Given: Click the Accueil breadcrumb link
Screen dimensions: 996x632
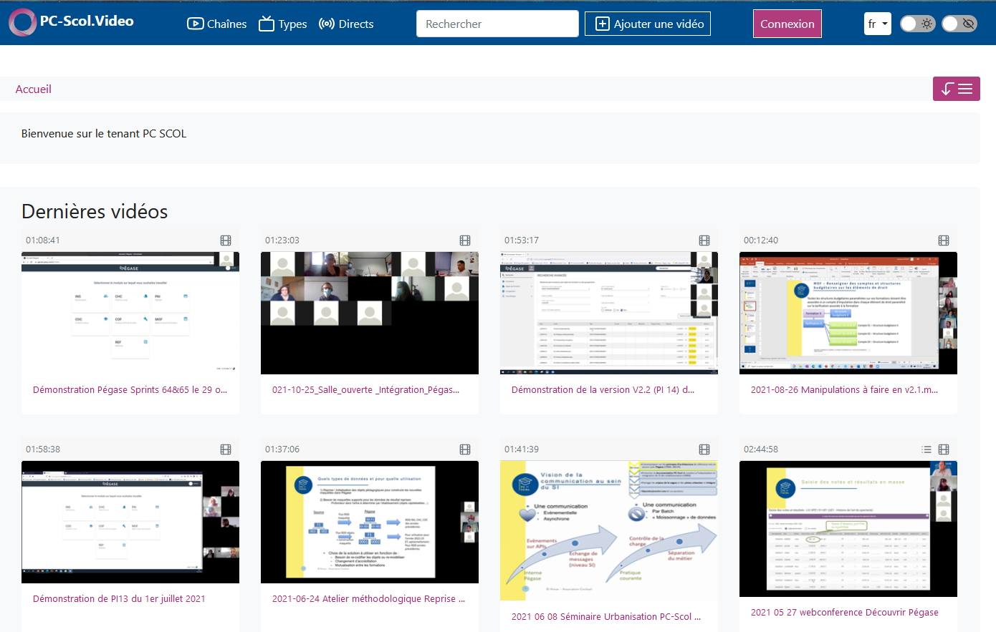Looking at the screenshot, I should (x=34, y=89).
